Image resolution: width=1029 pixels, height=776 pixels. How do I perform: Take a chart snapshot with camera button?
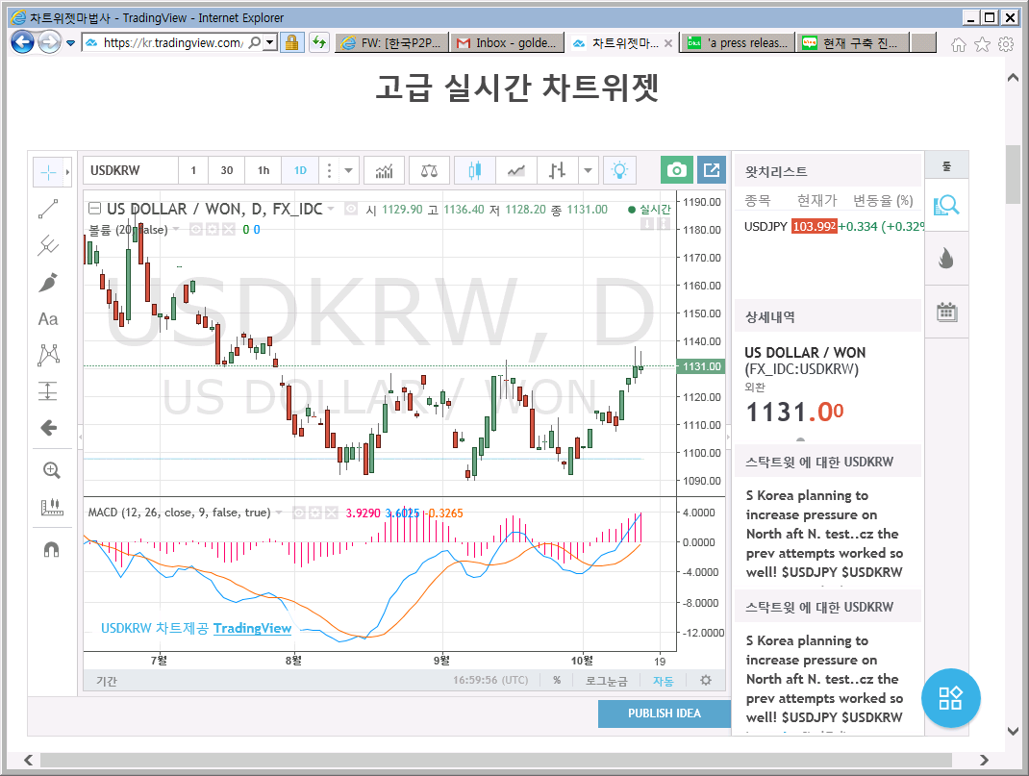(x=677, y=170)
